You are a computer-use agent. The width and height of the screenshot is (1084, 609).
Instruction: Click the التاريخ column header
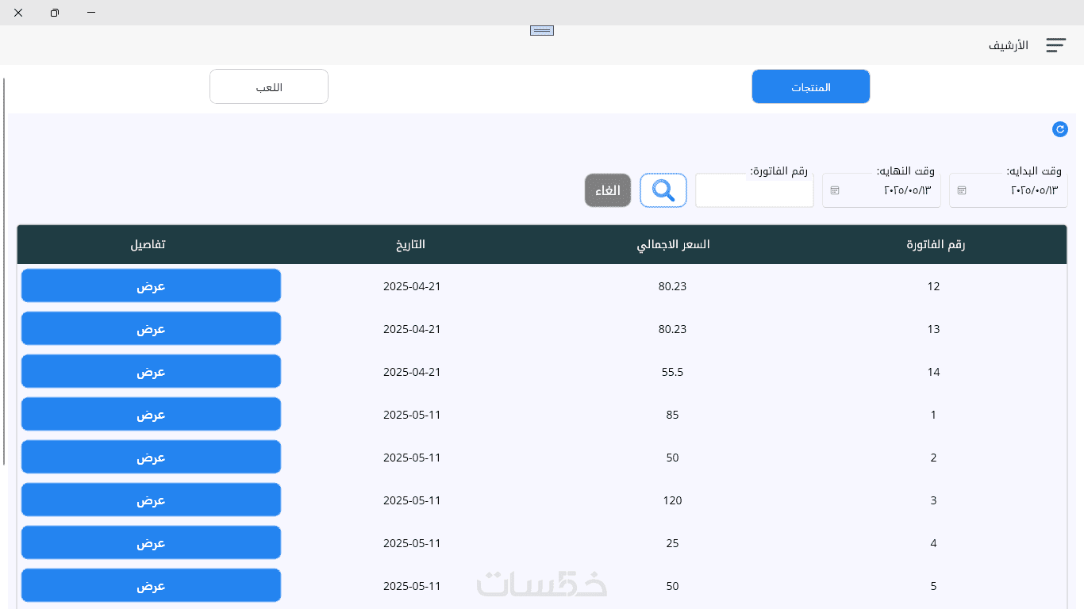411,244
